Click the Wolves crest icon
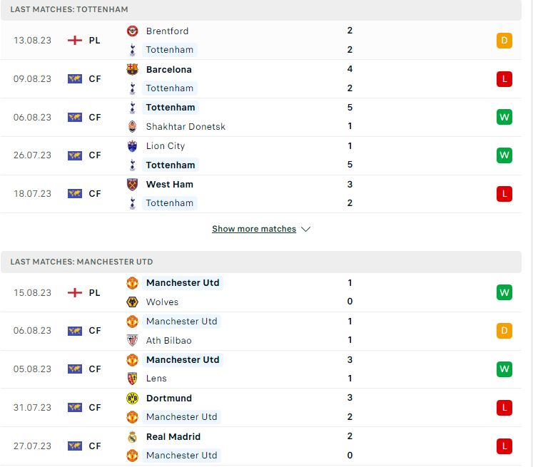 point(132,302)
